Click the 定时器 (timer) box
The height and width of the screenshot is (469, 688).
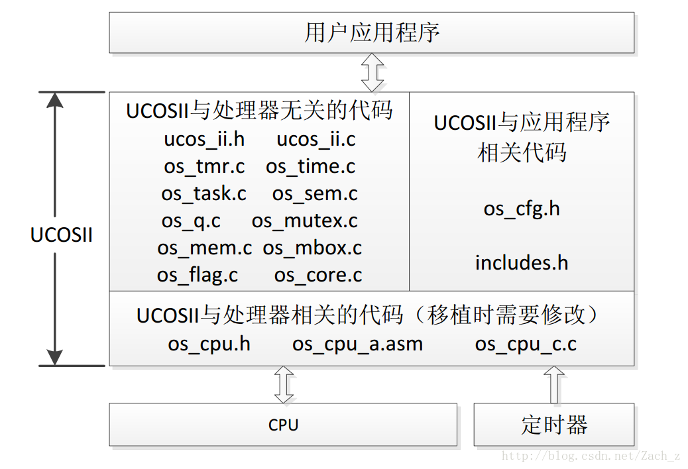[554, 425]
